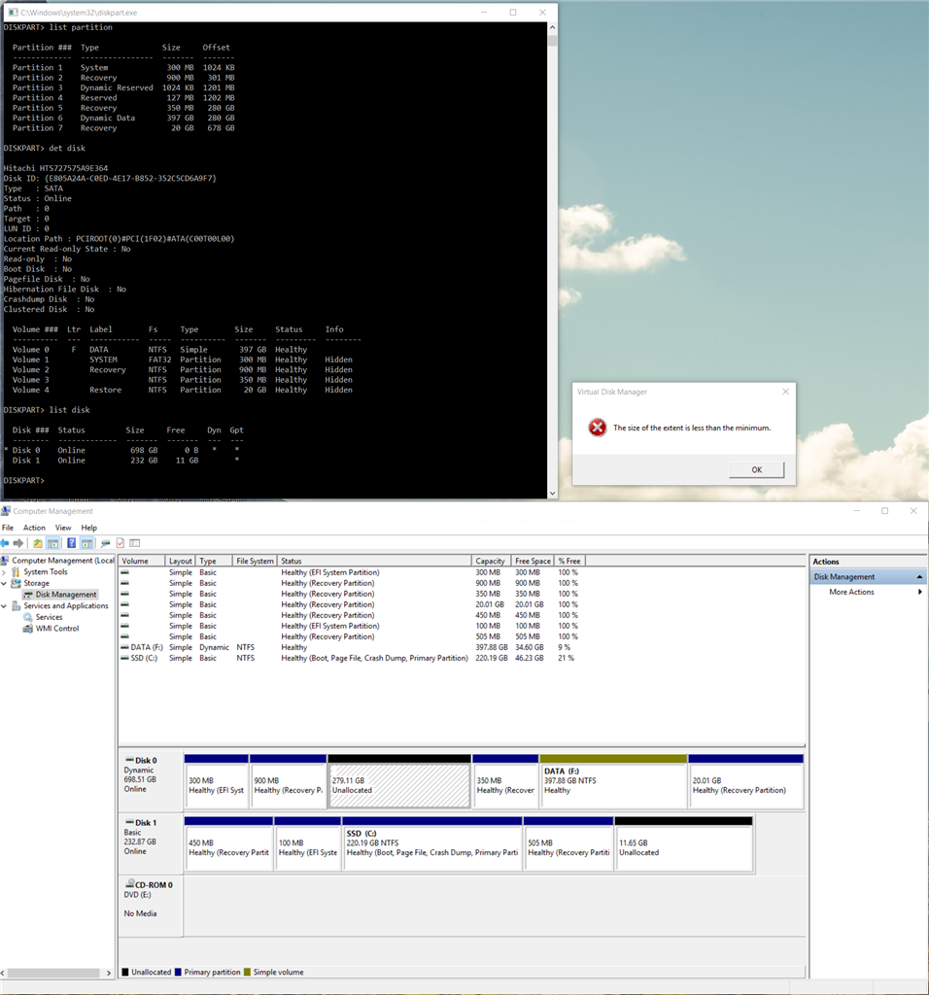The image size is (929, 995).
Task: Click the olive Simple volume legend swatch
Action: [248, 972]
